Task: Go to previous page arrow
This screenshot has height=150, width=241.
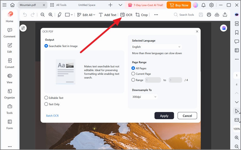Action: [237, 93]
